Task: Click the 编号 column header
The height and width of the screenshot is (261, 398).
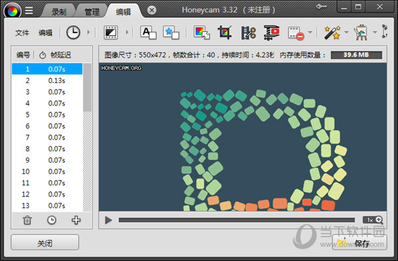Action: [x=23, y=54]
